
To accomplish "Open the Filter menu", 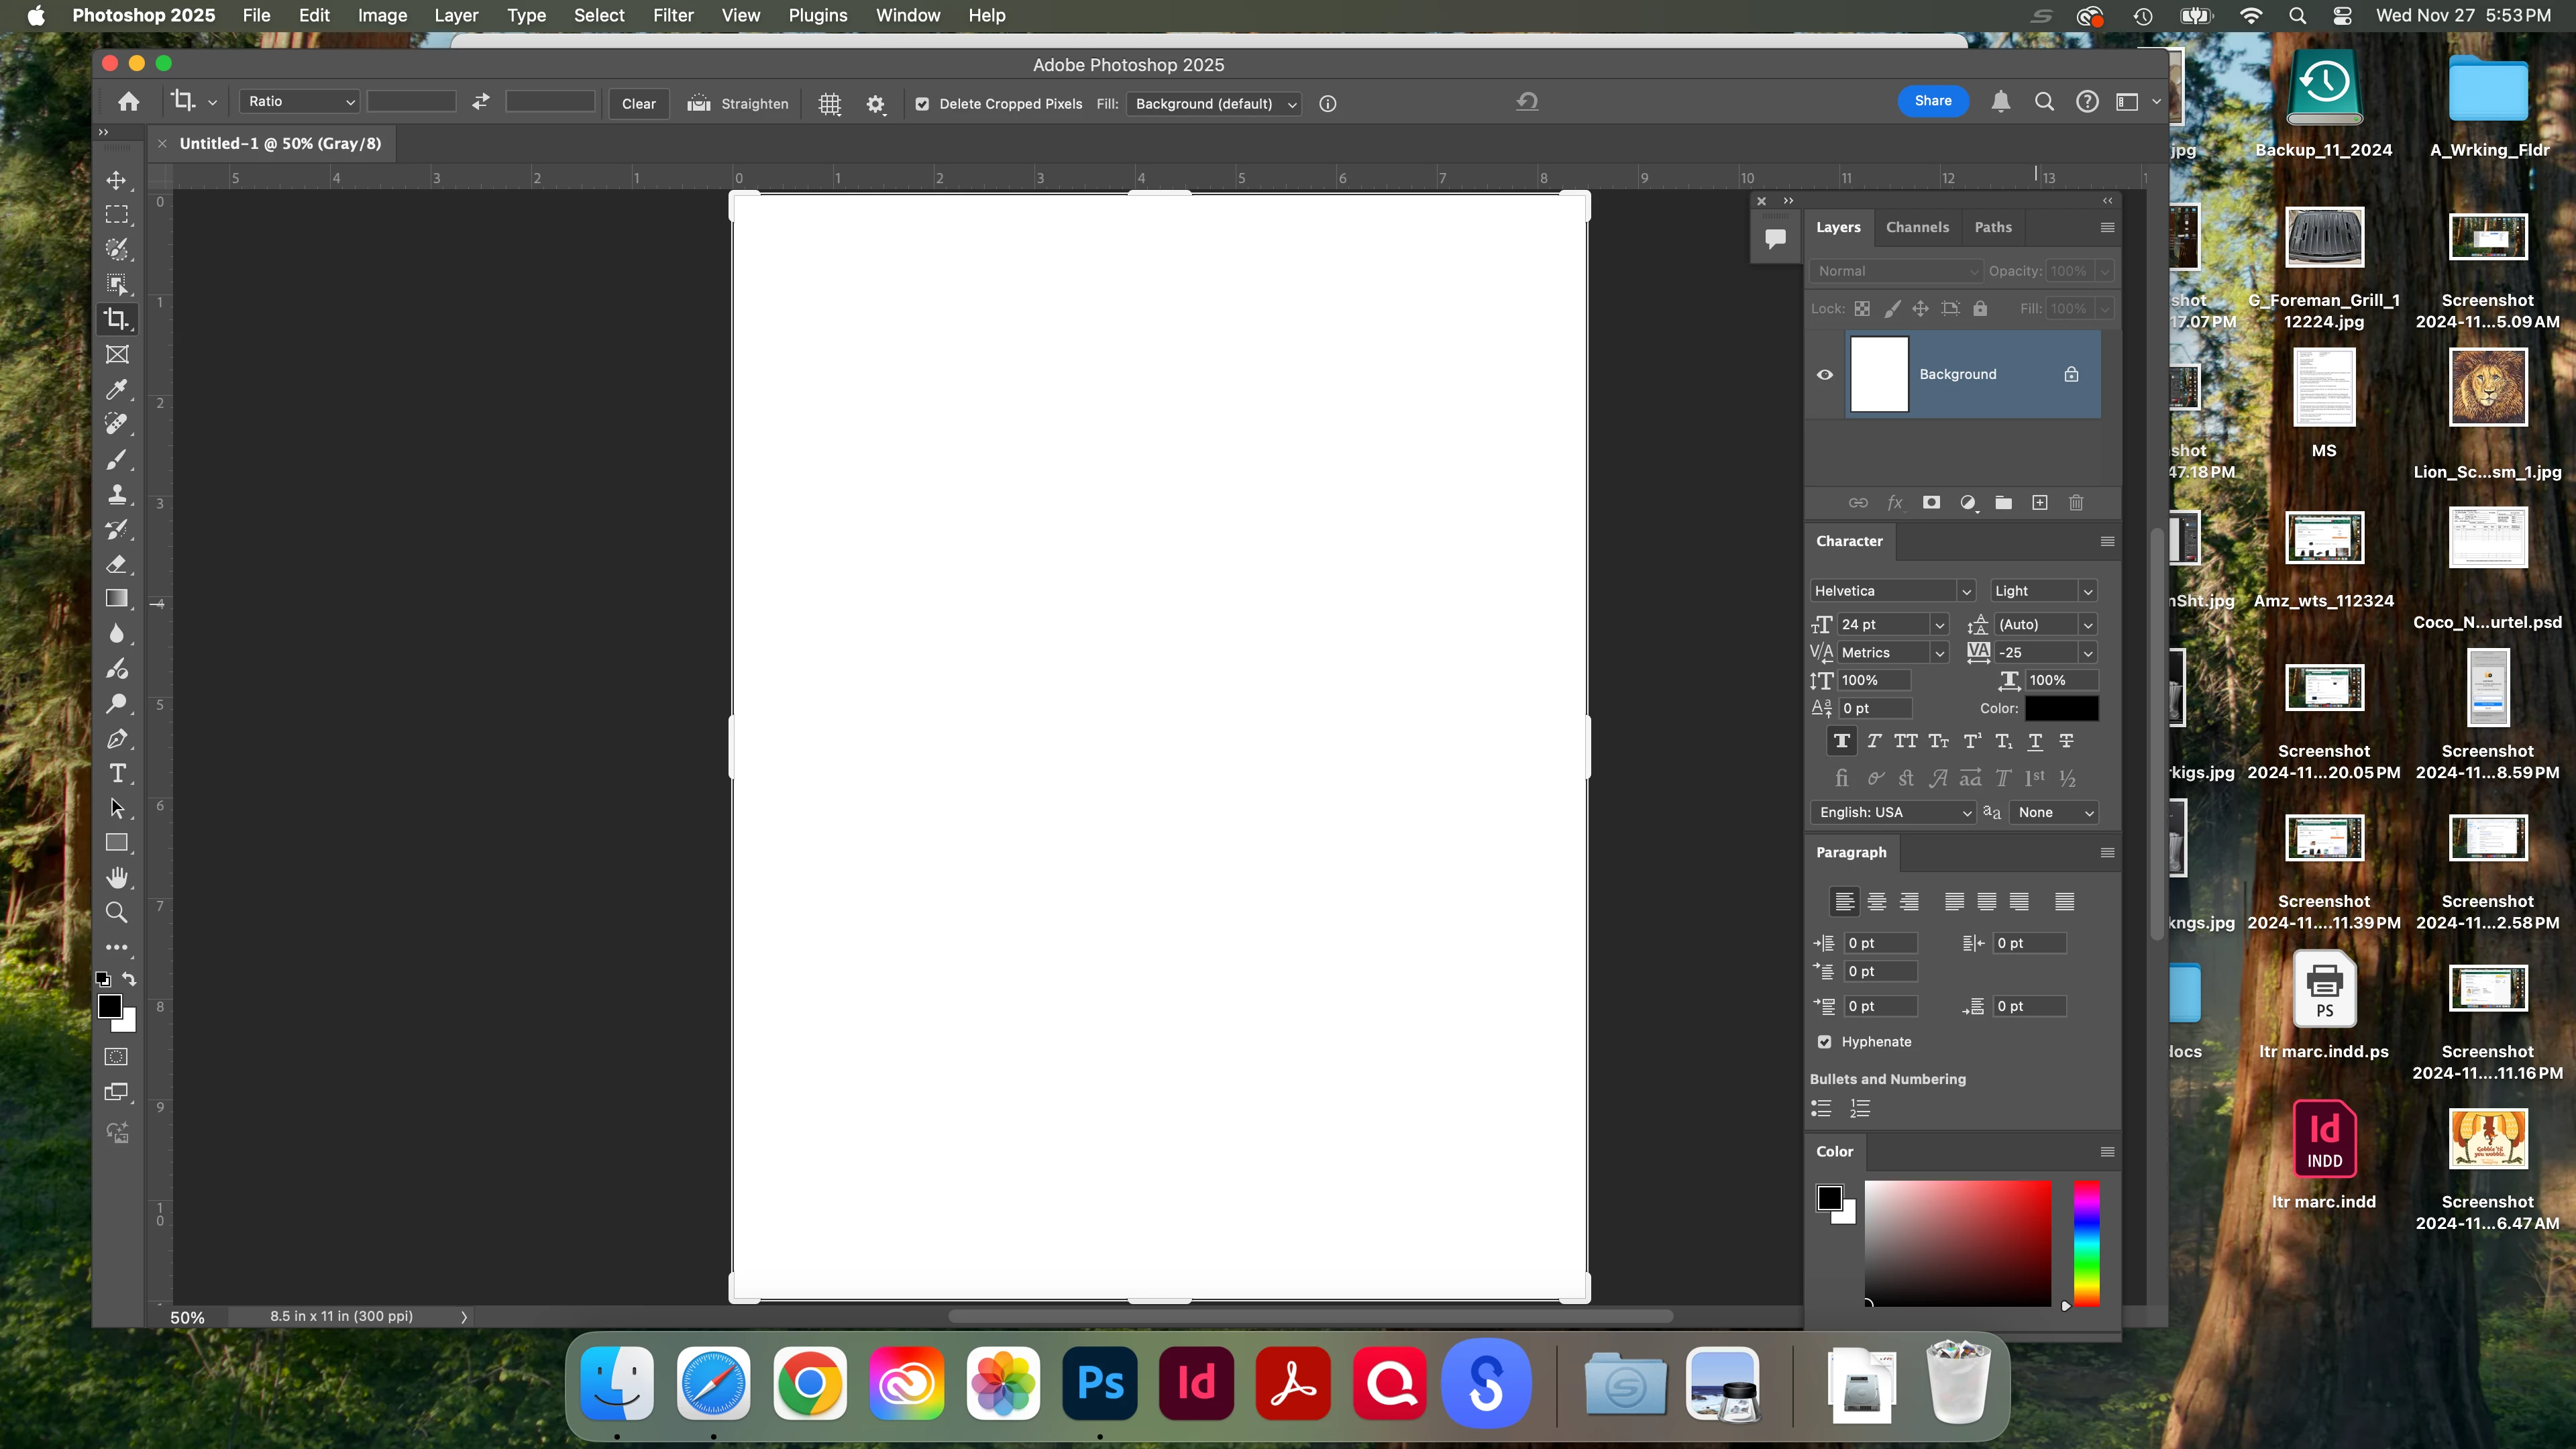I will 673,16.
